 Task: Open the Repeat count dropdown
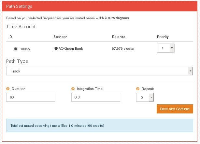tap(145, 98)
